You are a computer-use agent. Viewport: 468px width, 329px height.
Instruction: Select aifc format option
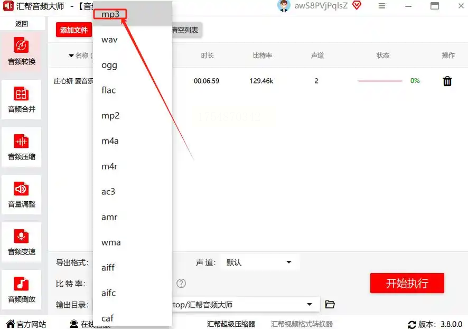(x=133, y=293)
